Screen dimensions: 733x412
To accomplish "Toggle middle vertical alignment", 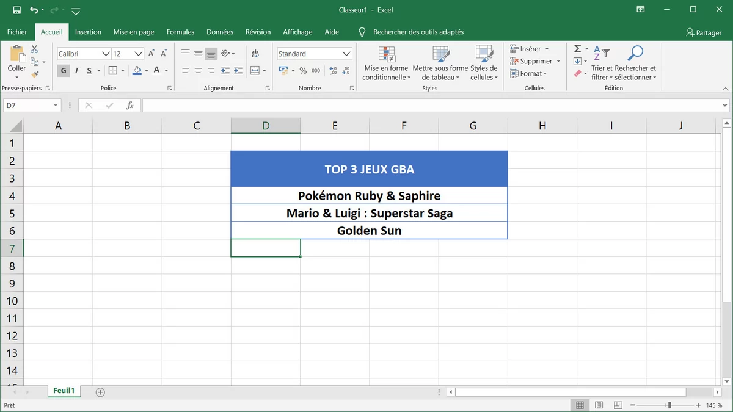I will pos(198,53).
